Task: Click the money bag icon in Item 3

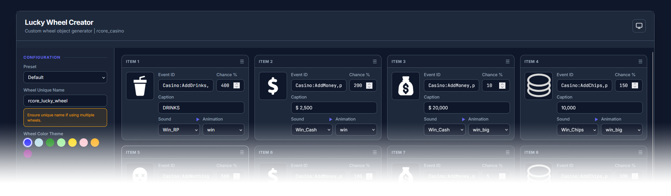Action: (x=405, y=86)
